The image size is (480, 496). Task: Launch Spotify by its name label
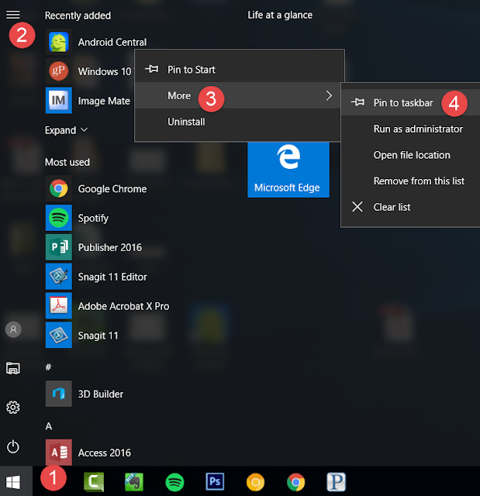93,219
